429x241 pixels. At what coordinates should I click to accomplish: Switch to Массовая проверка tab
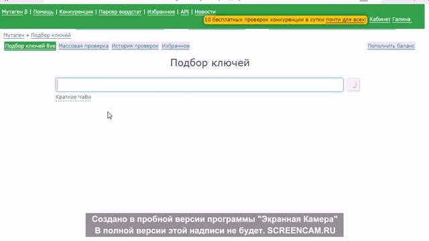coord(83,46)
